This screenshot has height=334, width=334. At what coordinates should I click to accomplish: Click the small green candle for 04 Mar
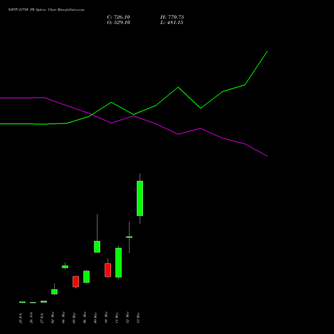65,267
